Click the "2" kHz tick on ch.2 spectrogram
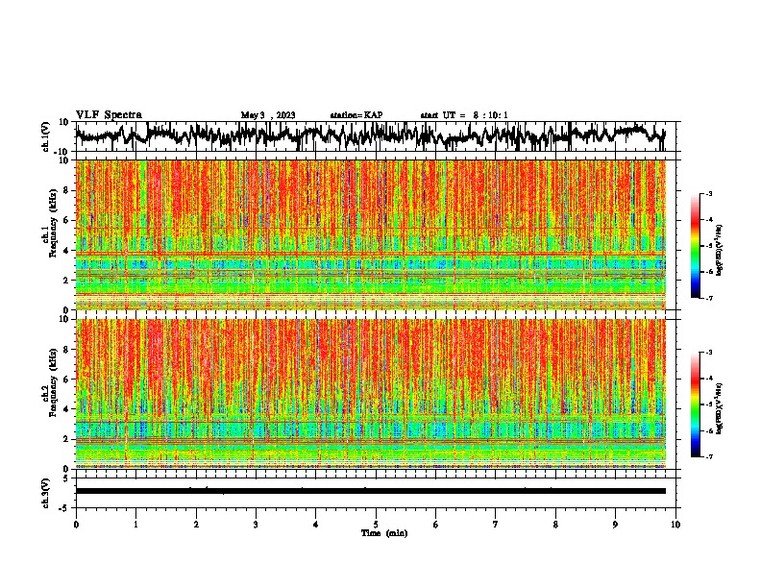The image size is (761, 588). 66,439
